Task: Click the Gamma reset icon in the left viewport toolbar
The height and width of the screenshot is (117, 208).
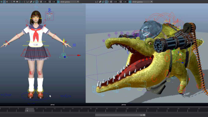Action: pos(50,2)
